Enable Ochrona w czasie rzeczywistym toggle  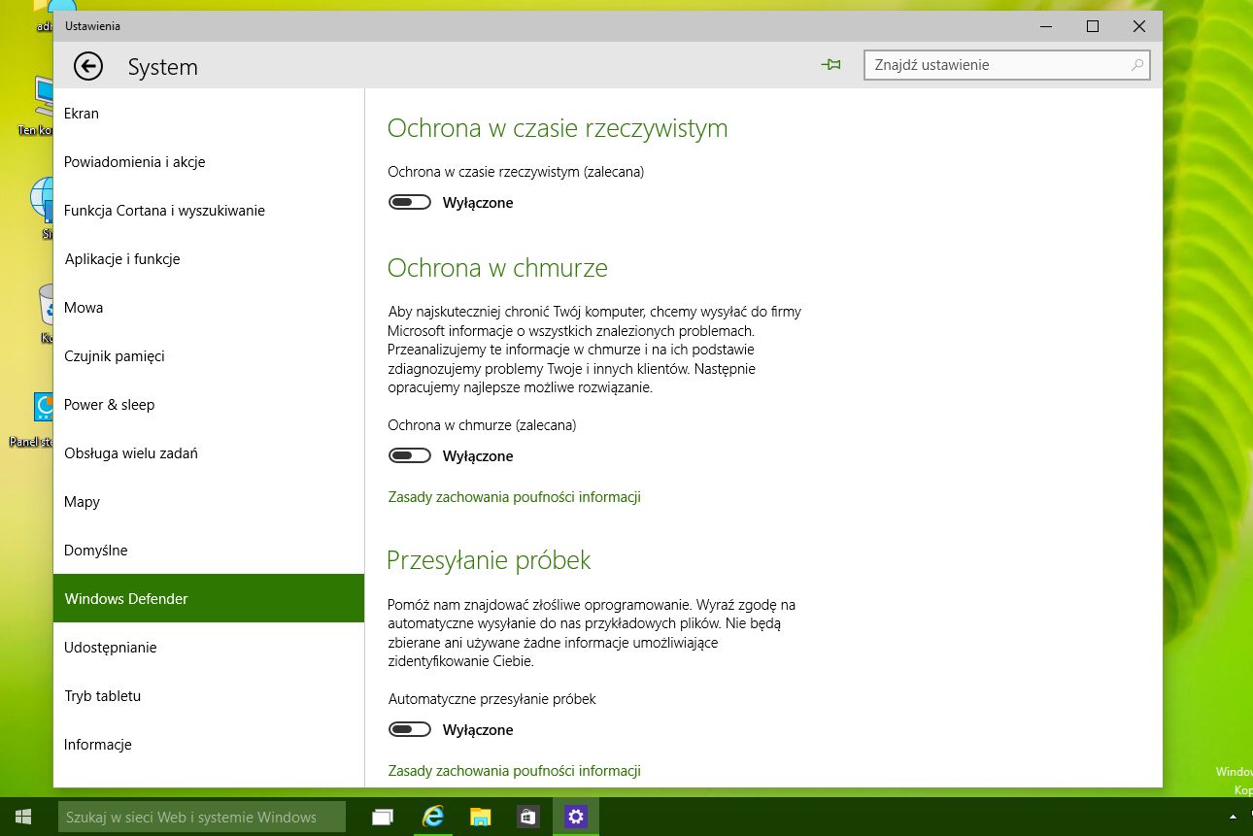(x=409, y=202)
